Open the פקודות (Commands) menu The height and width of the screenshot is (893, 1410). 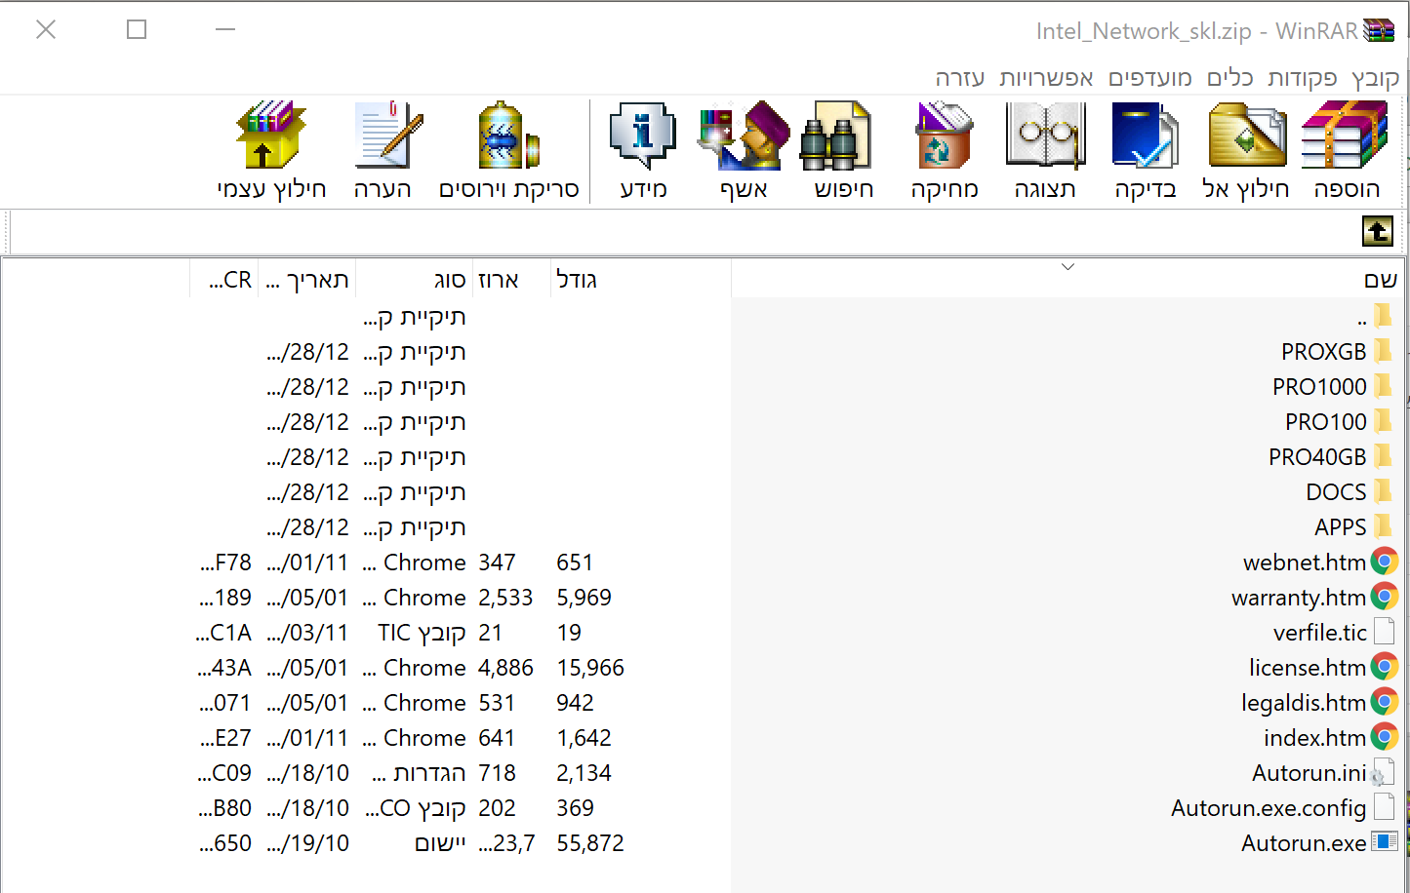(1303, 78)
